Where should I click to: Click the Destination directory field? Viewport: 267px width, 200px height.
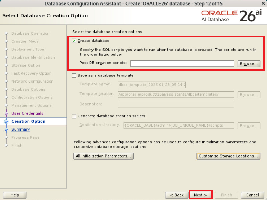click(179, 125)
